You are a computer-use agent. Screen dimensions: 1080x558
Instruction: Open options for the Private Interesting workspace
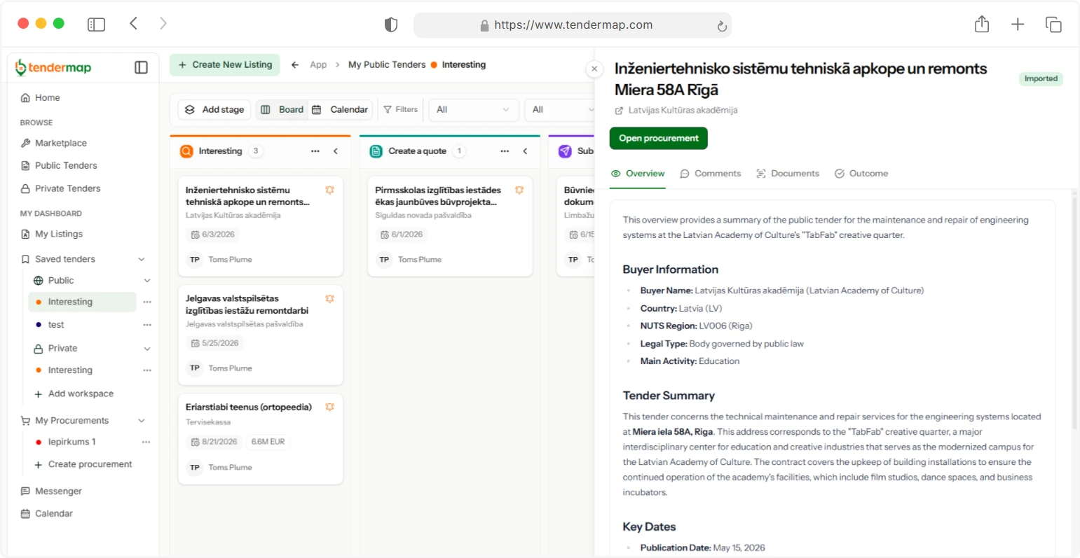pyautogui.click(x=147, y=370)
